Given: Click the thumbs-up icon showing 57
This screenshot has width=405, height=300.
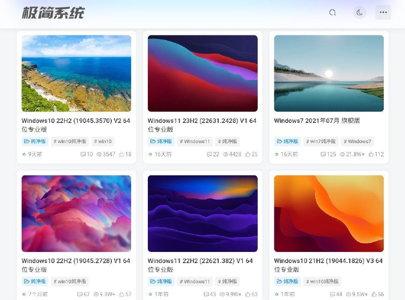Looking at the screenshot, I should 121,293.
